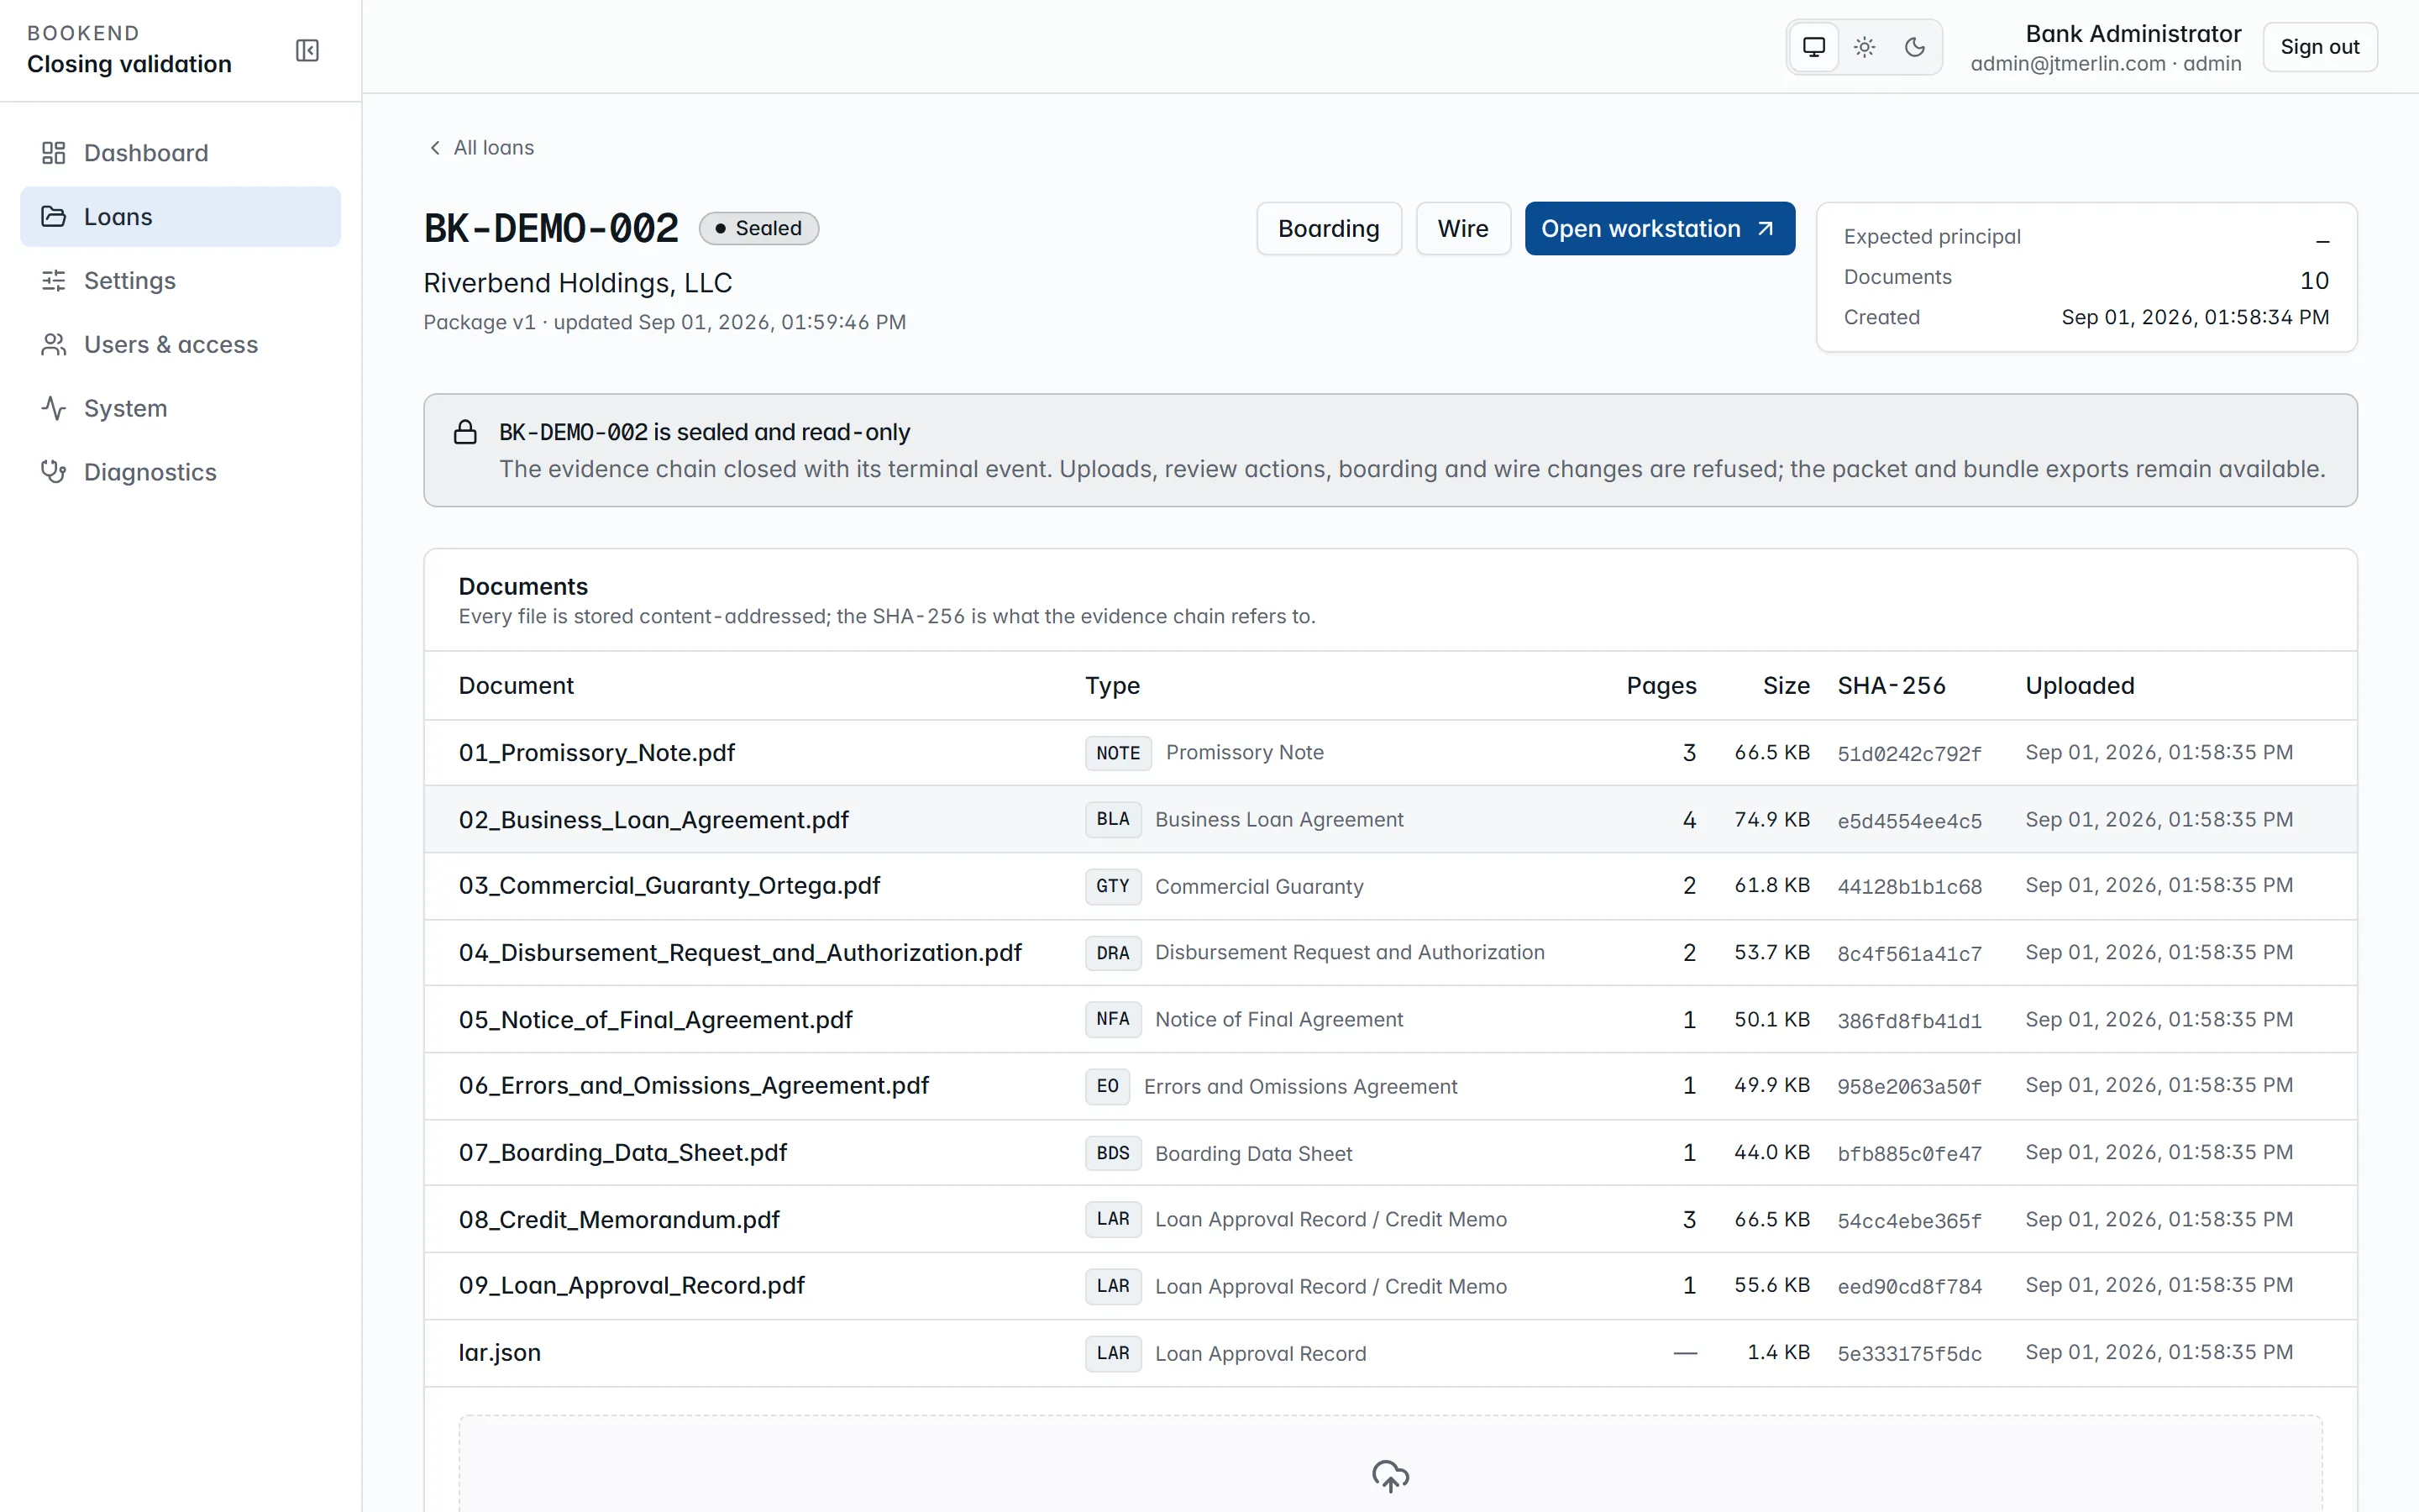Open 06_Errors_and_Omissions_Agreement.pdf
Image resolution: width=2419 pixels, height=1512 pixels.
click(694, 1086)
